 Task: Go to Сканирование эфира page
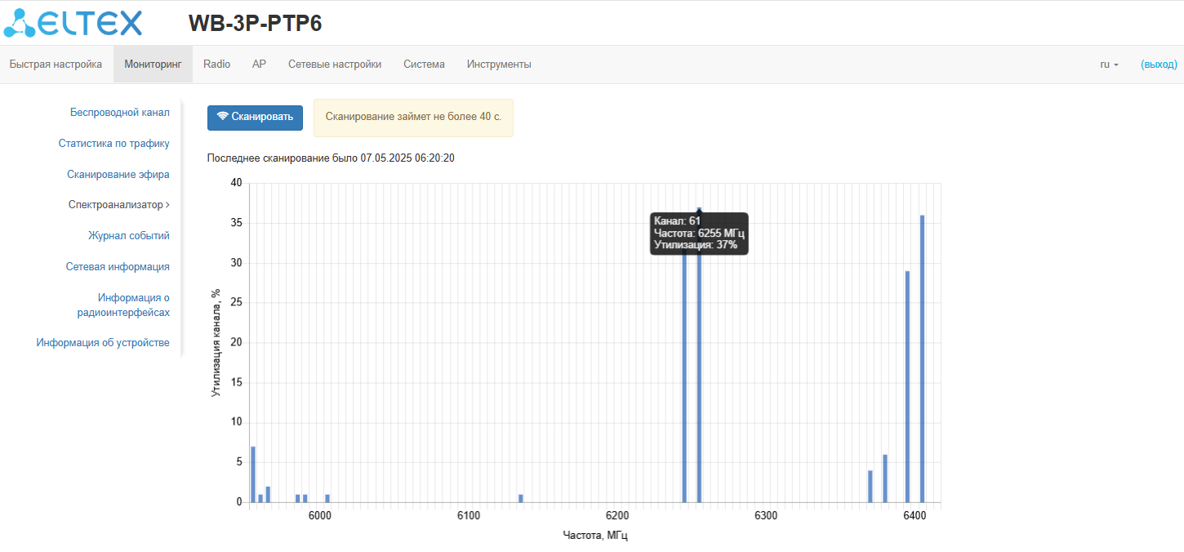coord(118,174)
